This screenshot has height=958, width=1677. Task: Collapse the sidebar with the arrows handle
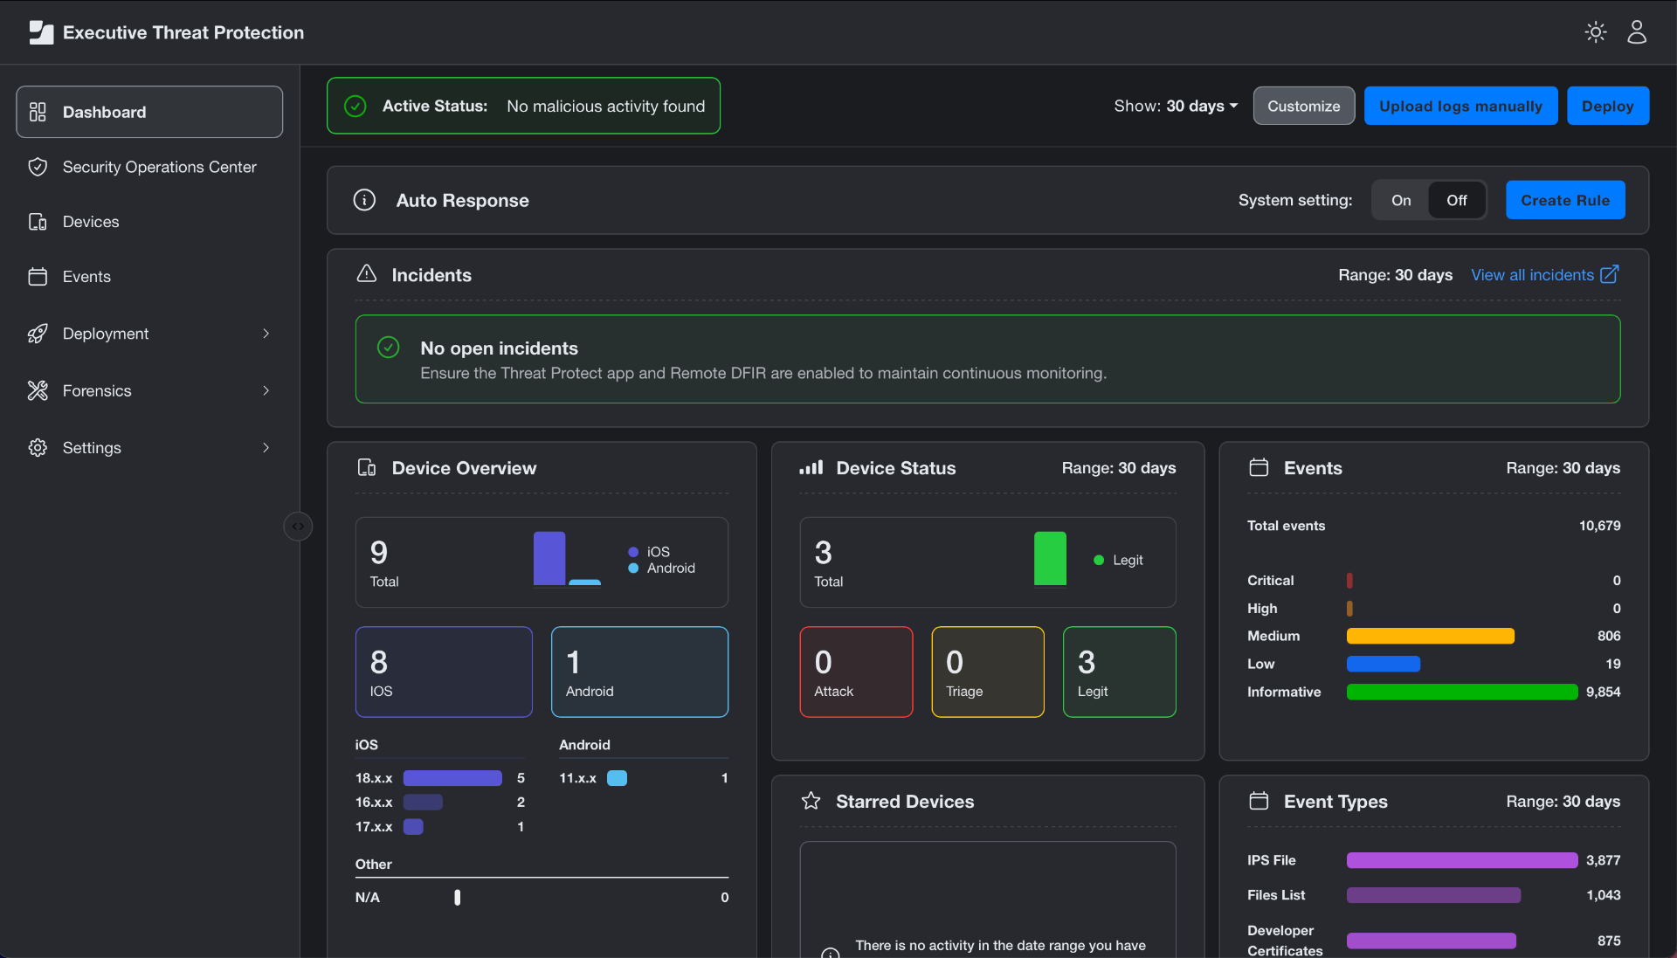click(298, 527)
